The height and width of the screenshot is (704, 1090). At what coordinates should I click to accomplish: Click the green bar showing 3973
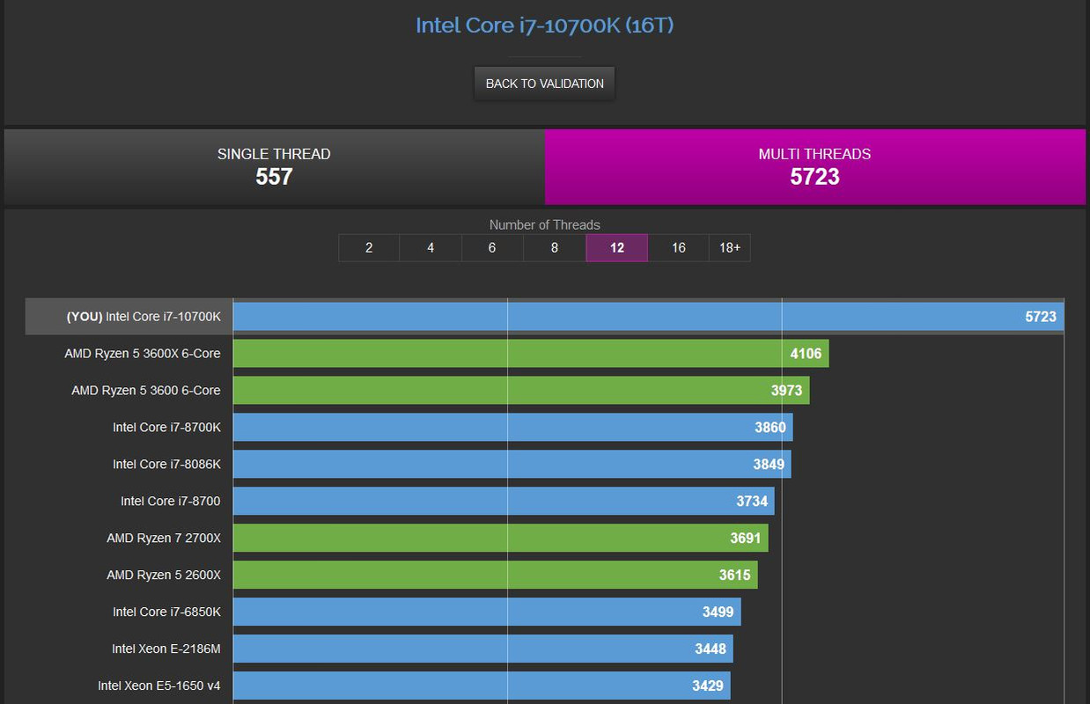point(521,391)
